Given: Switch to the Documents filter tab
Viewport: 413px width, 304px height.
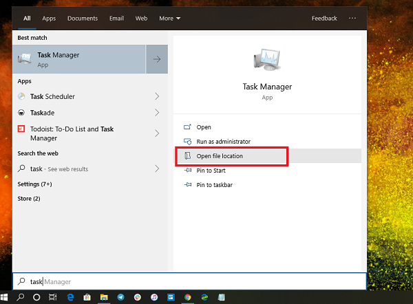Looking at the screenshot, I should click(x=82, y=19).
